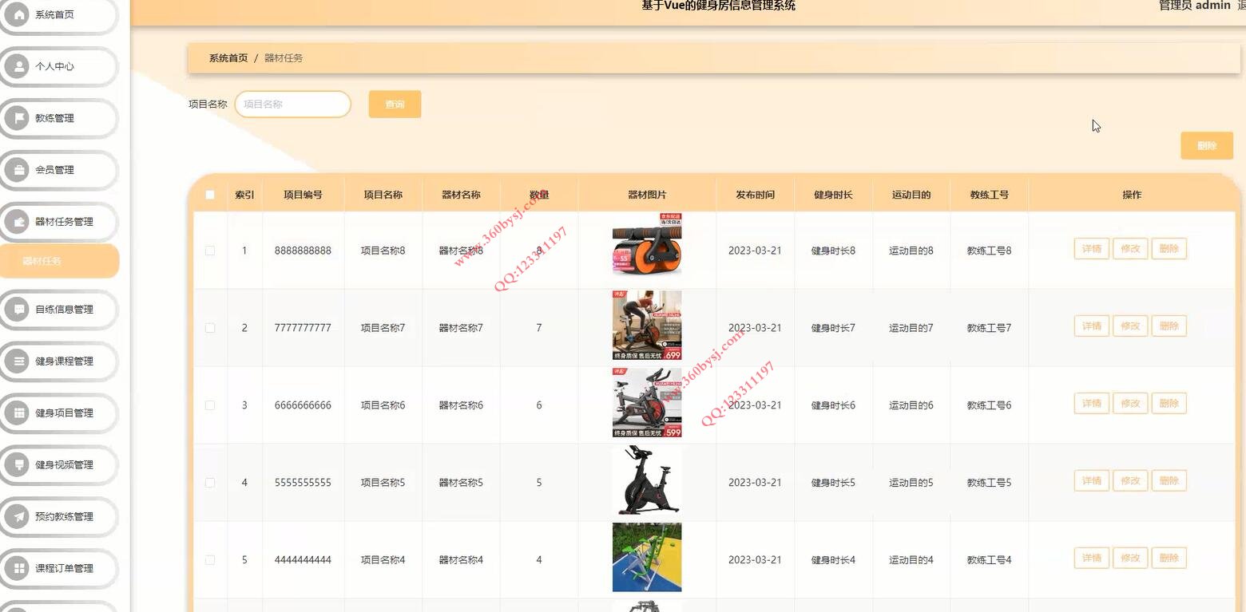
Task: Open 个人中心 menu
Action: point(59,66)
